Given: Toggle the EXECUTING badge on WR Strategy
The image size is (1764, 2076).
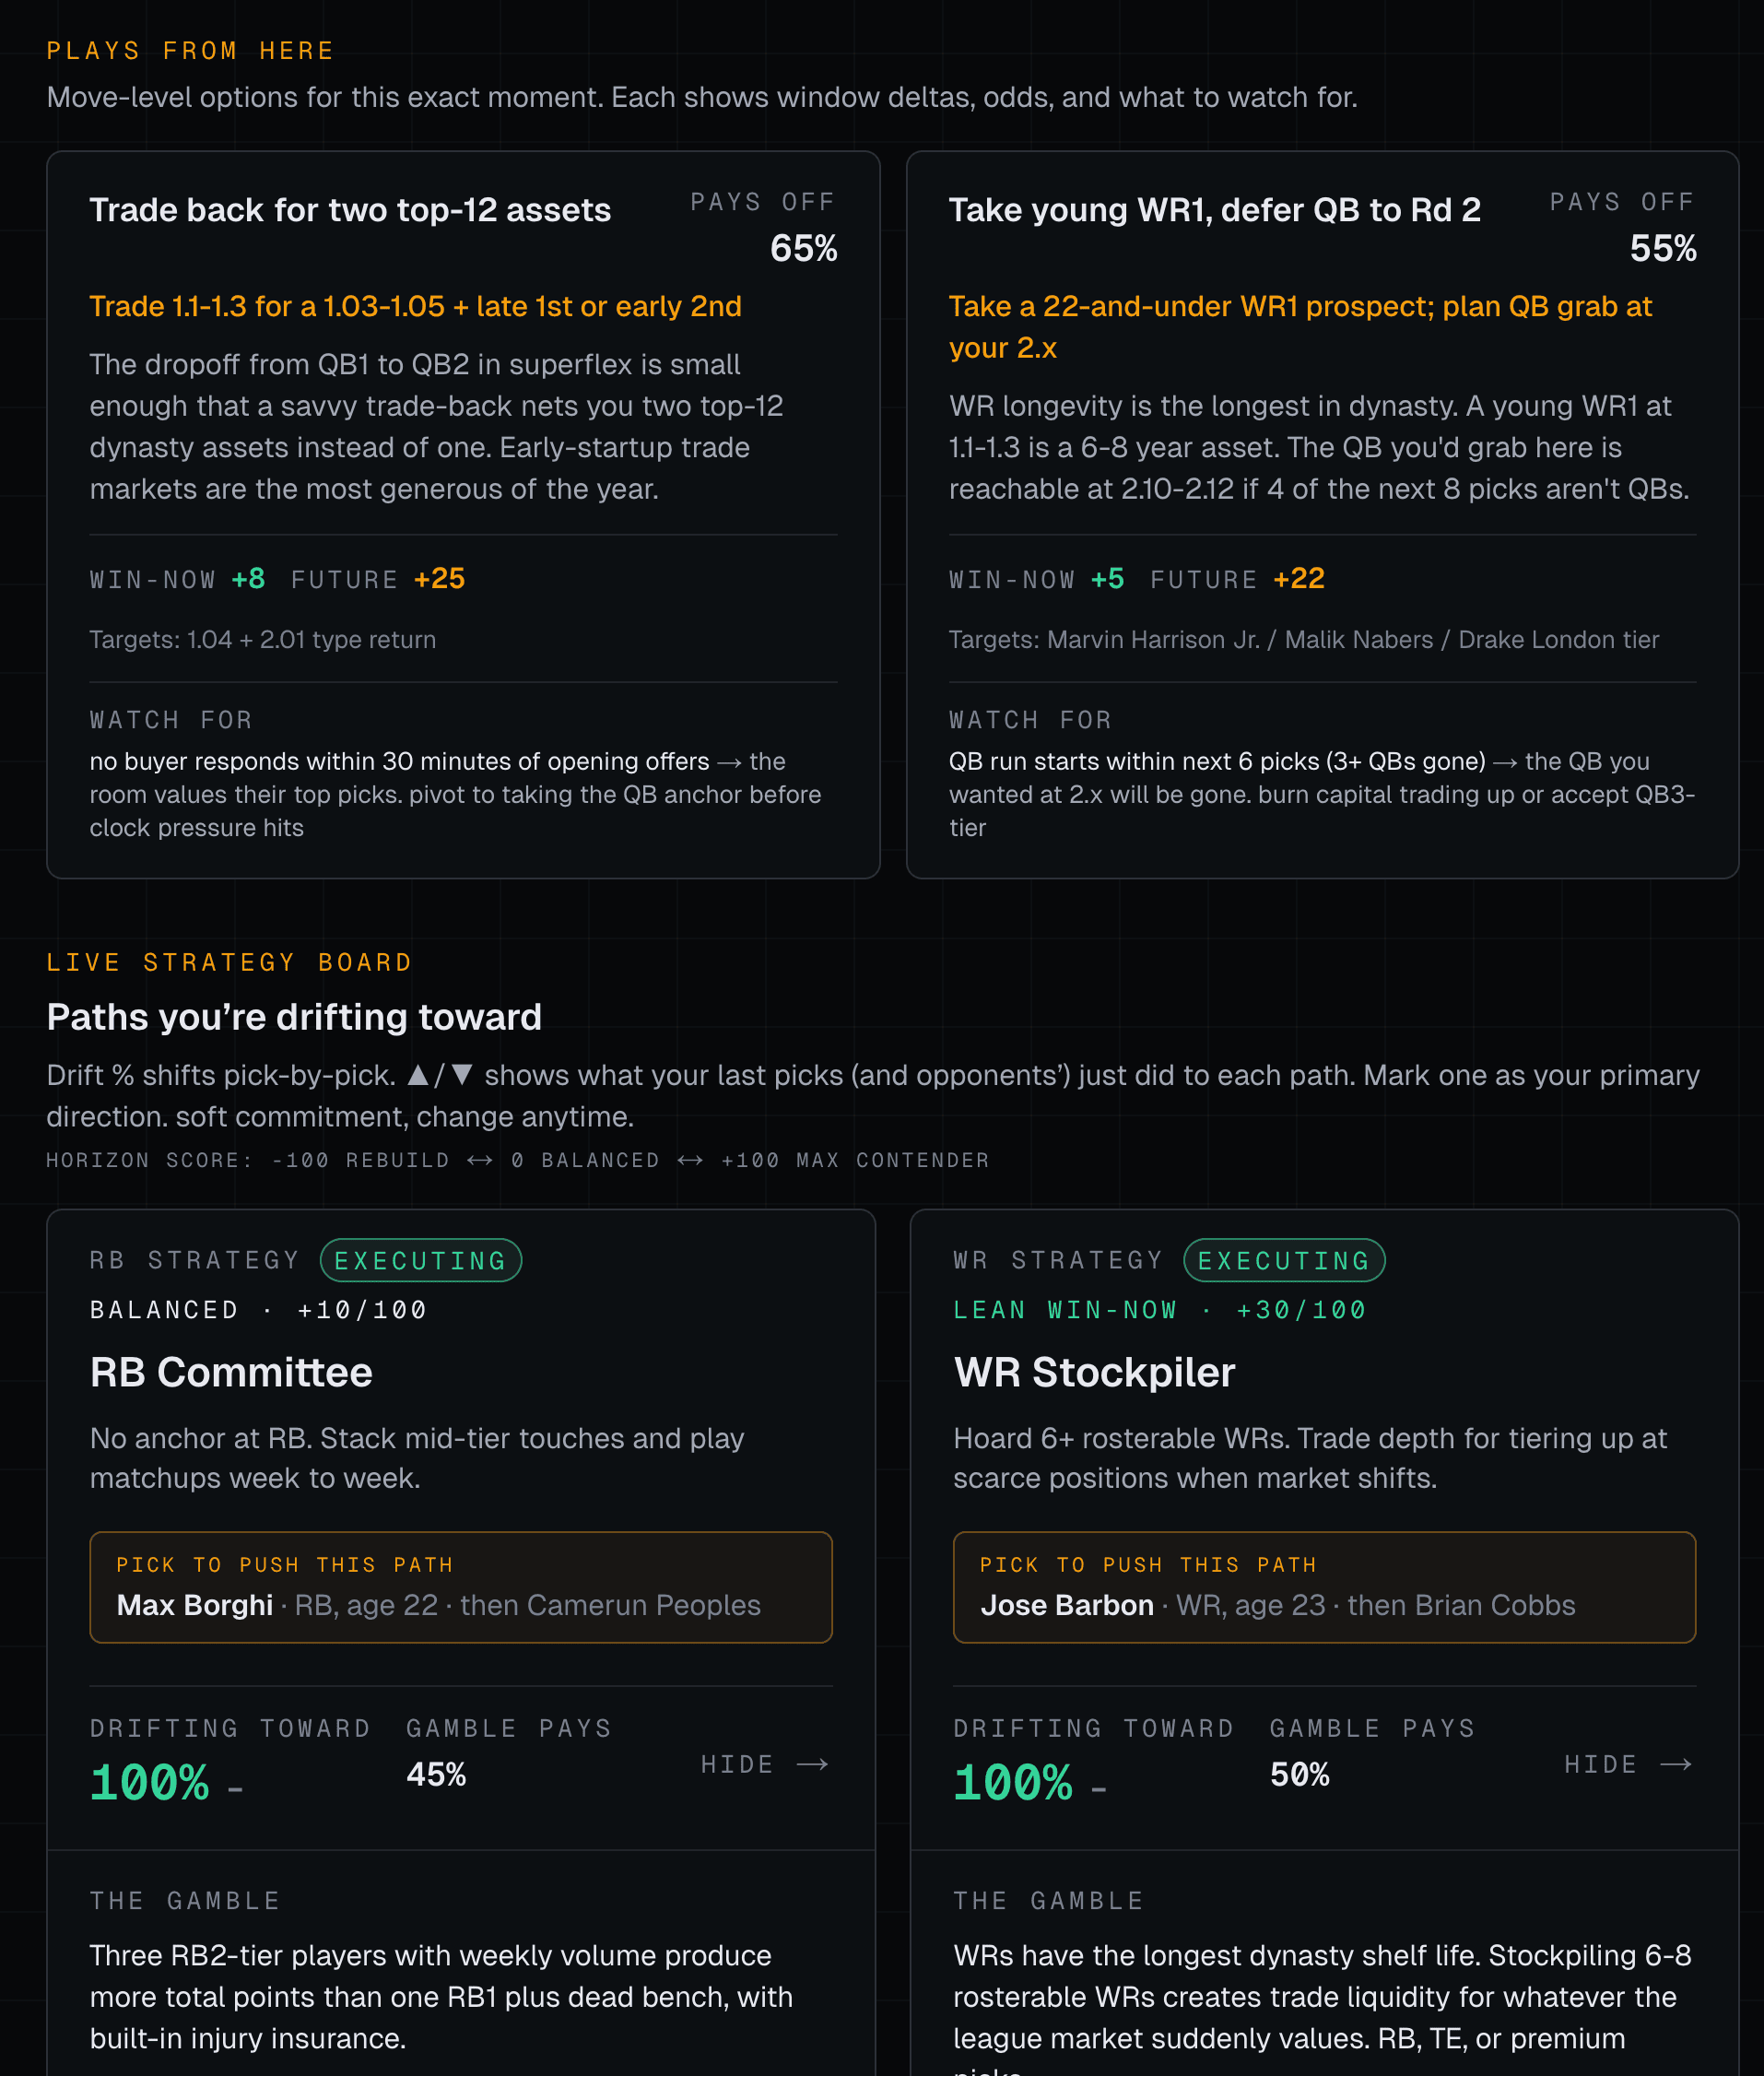Looking at the screenshot, I should [1284, 1260].
